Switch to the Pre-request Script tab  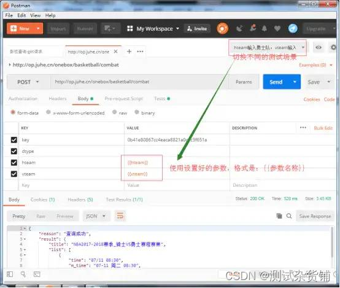[123, 99]
